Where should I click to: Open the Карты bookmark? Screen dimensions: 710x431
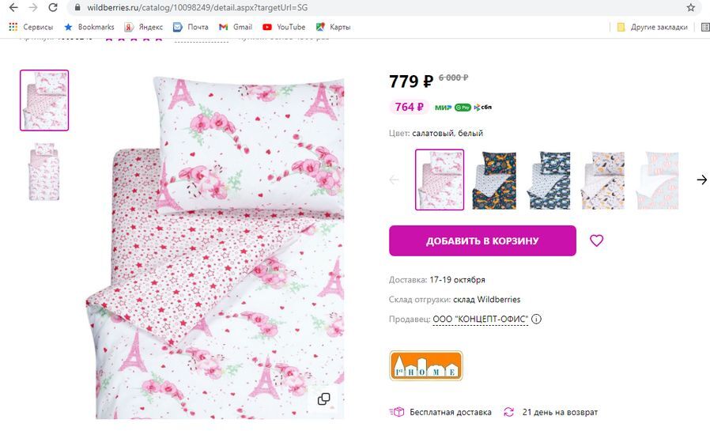click(x=334, y=27)
